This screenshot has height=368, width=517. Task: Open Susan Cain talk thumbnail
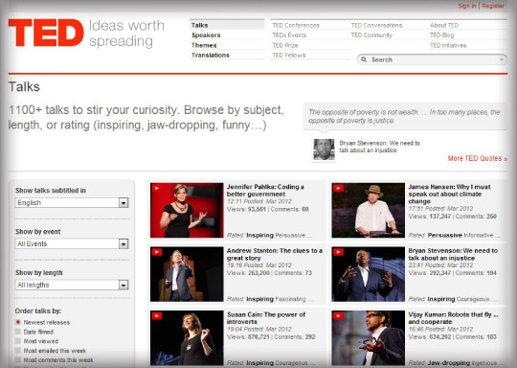point(187,337)
